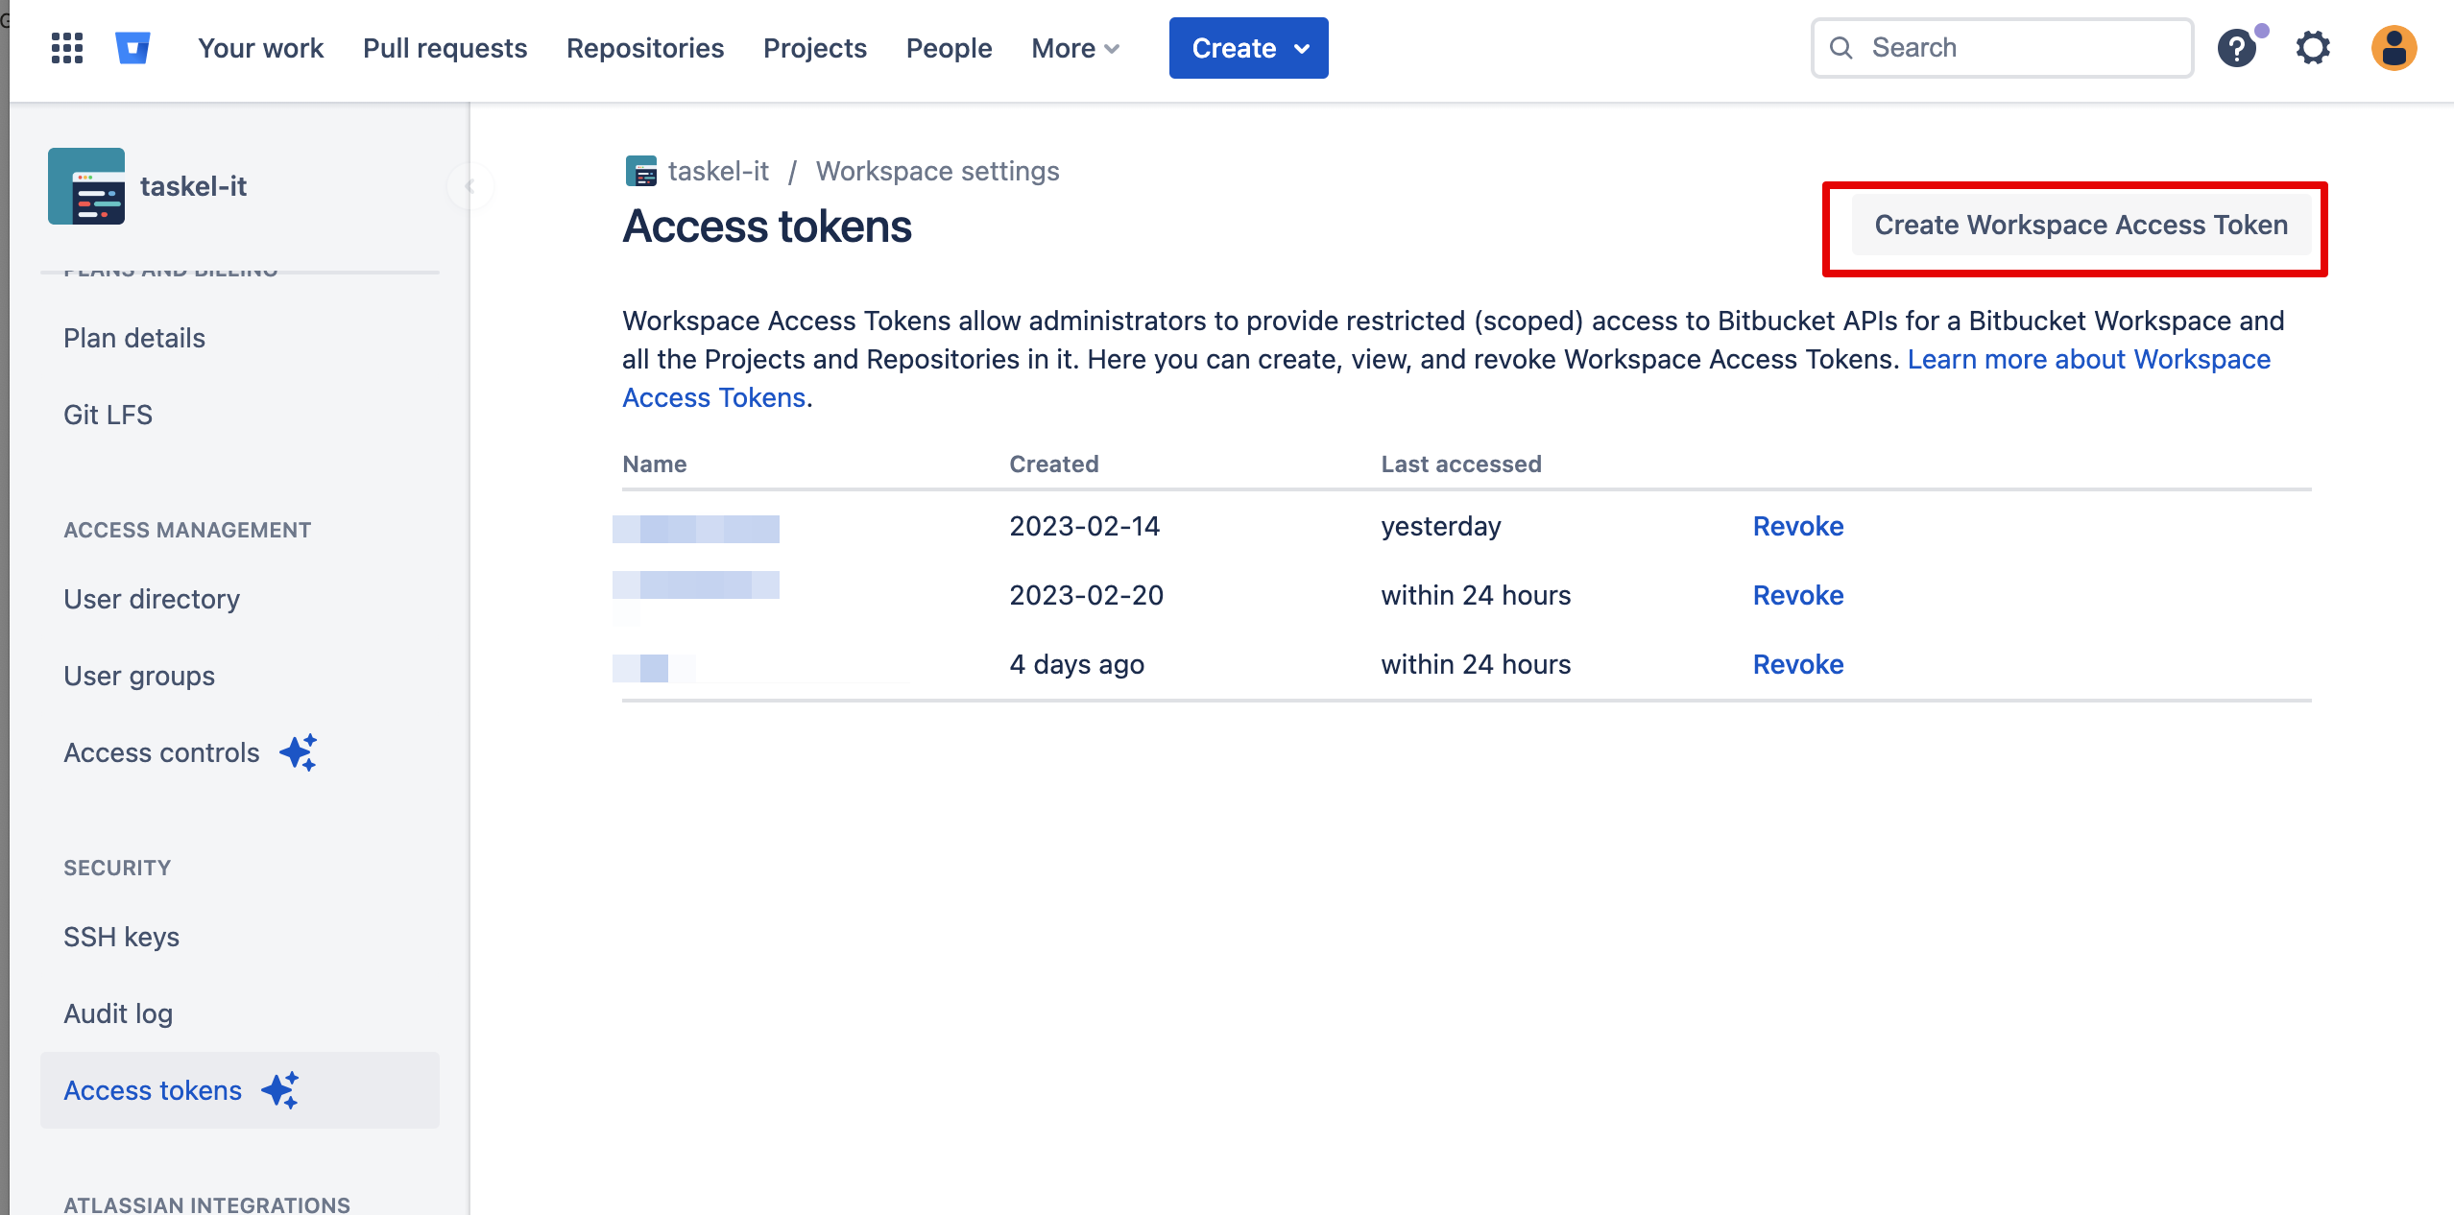Open the settings gear icon
2454x1215 pixels.
[x=2313, y=48]
